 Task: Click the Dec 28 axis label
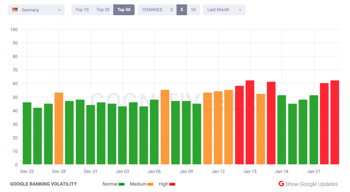pyautogui.click(x=59, y=171)
